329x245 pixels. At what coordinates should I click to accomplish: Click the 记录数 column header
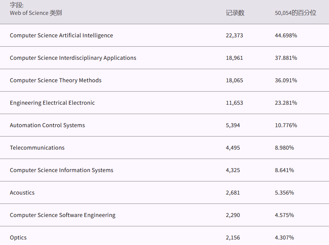click(x=235, y=13)
